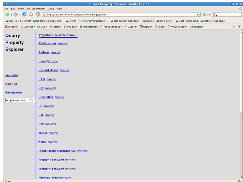Click the Forward arrow button
This screenshot has height=182, width=243.
coord(16,15)
